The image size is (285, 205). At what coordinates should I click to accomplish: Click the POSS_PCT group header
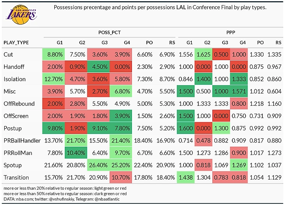[109, 32]
